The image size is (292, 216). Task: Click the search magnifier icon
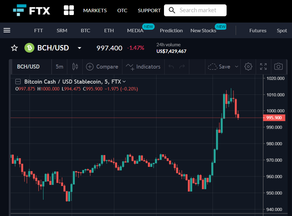coord(172,10)
